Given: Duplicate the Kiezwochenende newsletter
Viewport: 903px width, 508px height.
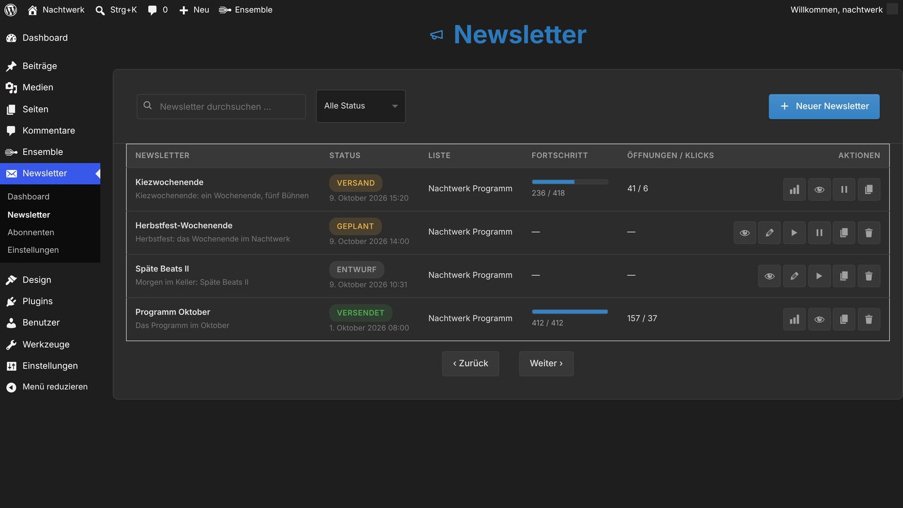Looking at the screenshot, I should click(869, 190).
